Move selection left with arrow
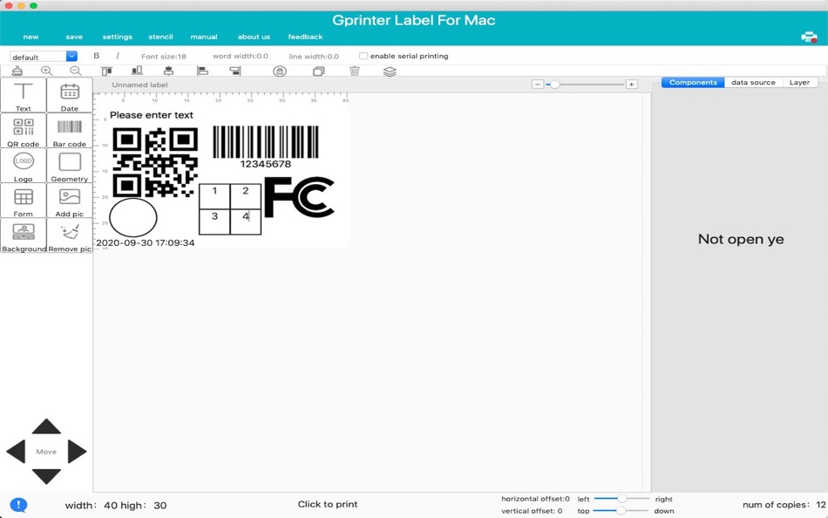 pyautogui.click(x=16, y=452)
